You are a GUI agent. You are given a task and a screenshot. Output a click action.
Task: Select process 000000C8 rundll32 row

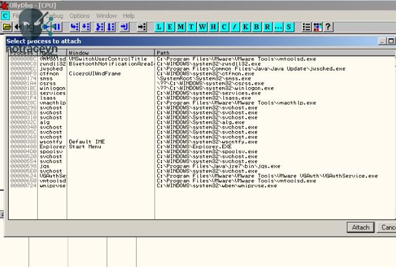click(x=202, y=64)
